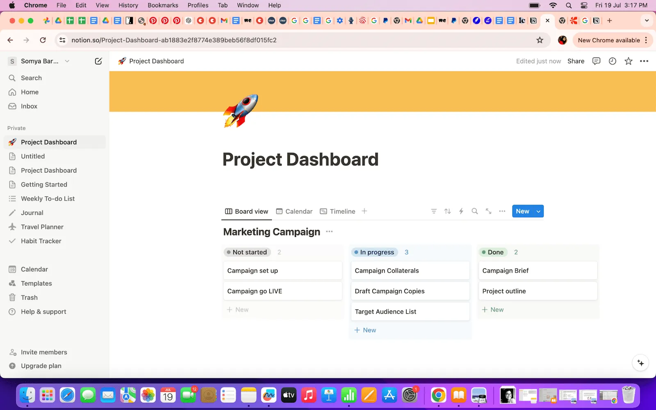Switch to Calendar view tab

pyautogui.click(x=294, y=211)
